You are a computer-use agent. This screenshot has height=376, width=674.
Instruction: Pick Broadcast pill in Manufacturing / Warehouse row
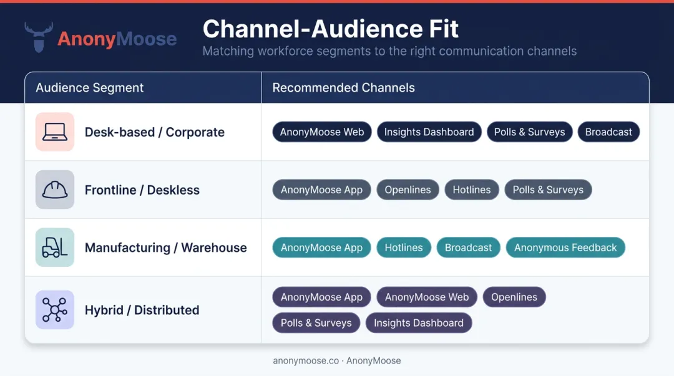coord(468,248)
